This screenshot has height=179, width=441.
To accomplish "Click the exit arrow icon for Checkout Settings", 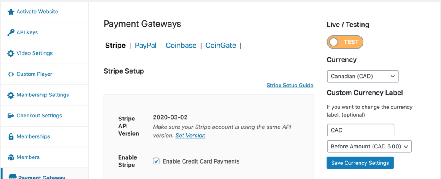I will tap(11, 116).
